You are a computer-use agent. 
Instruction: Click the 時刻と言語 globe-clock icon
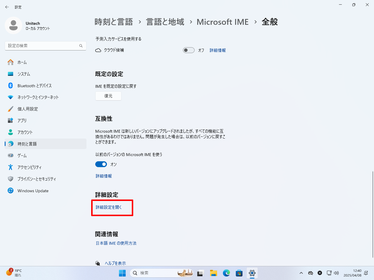pyautogui.click(x=11, y=144)
